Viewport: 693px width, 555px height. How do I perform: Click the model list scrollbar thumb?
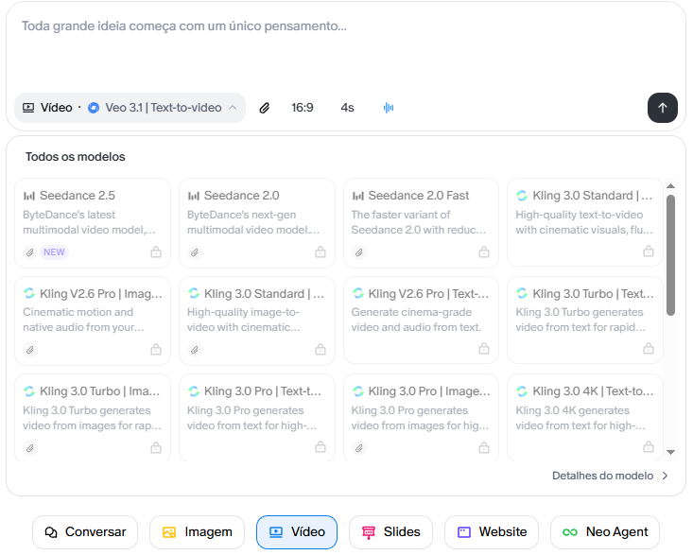[x=670, y=255]
